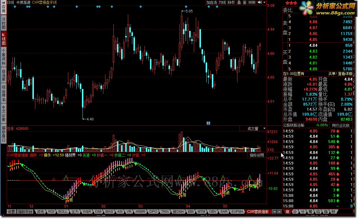Viewport: 358px width, 219px height.
Task: Select the 主力 indicator tab
Action: pyautogui.click(x=75, y=211)
